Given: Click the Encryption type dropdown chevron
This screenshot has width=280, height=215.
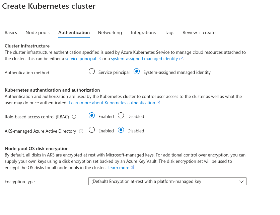Looking at the screenshot, I should point(241,182).
